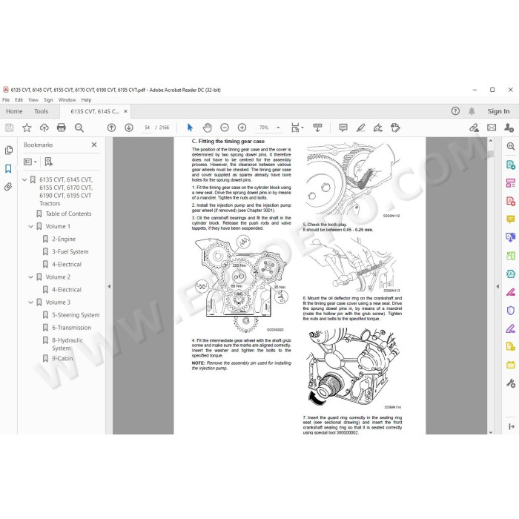This screenshot has width=519, height=519.
Task: Close the Bookmarks panel
Action: (x=94, y=145)
